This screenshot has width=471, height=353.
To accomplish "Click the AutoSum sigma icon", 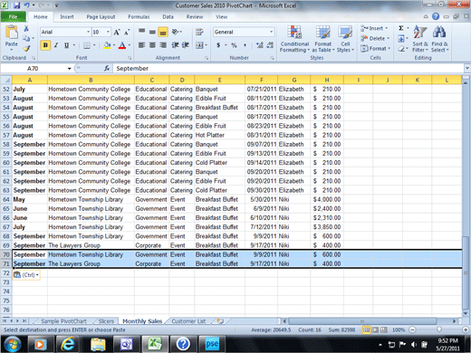I will [x=401, y=28].
